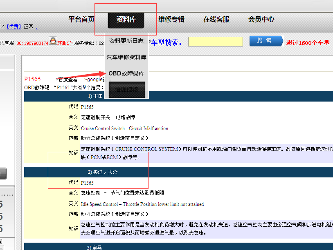Select 培训视频 dark dropdown item

point(127,90)
